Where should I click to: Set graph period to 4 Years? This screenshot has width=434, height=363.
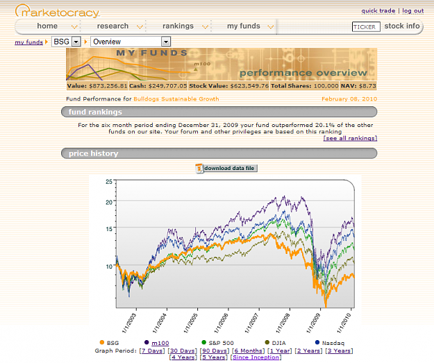point(183,357)
